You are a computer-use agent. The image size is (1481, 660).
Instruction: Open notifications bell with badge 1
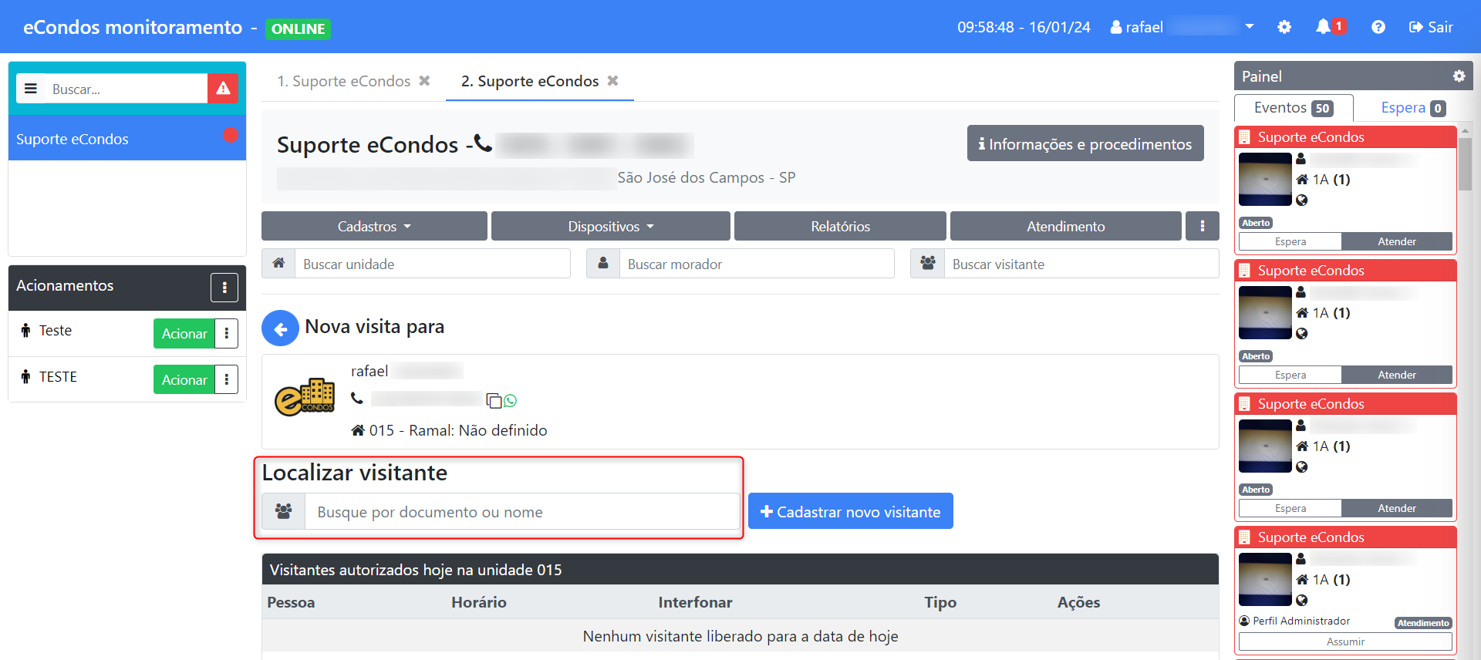1330,27
